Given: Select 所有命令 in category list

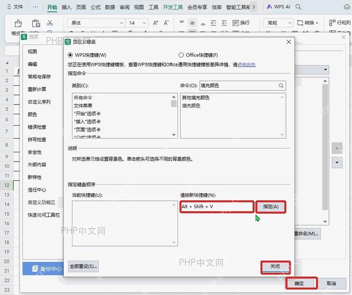Looking at the screenshot, I should pos(83,98).
